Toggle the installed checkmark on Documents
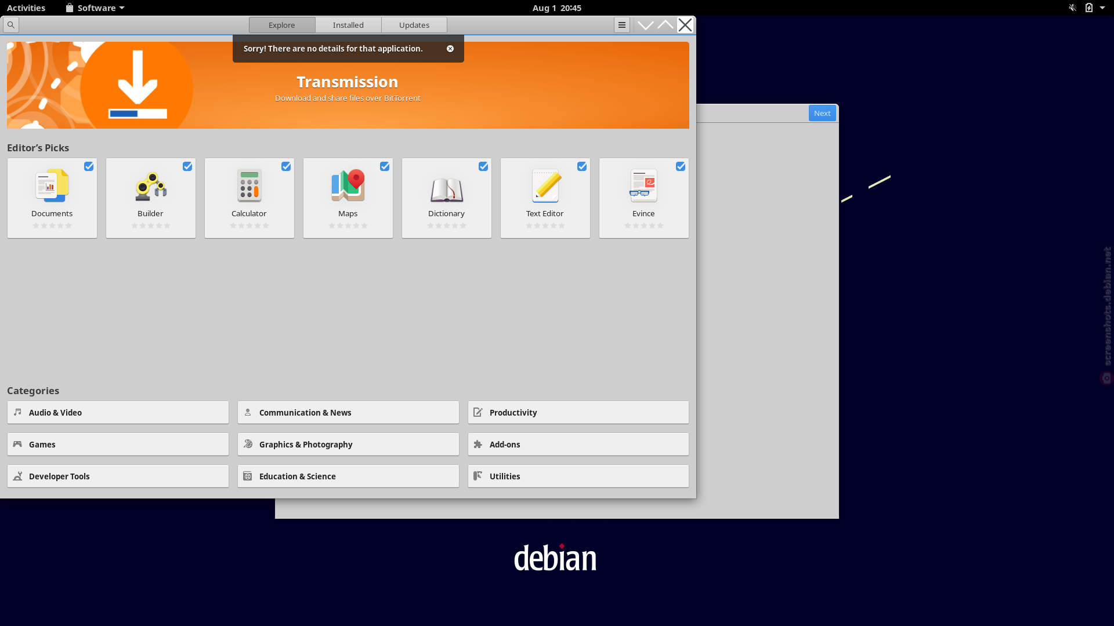1114x626 pixels. (89, 166)
